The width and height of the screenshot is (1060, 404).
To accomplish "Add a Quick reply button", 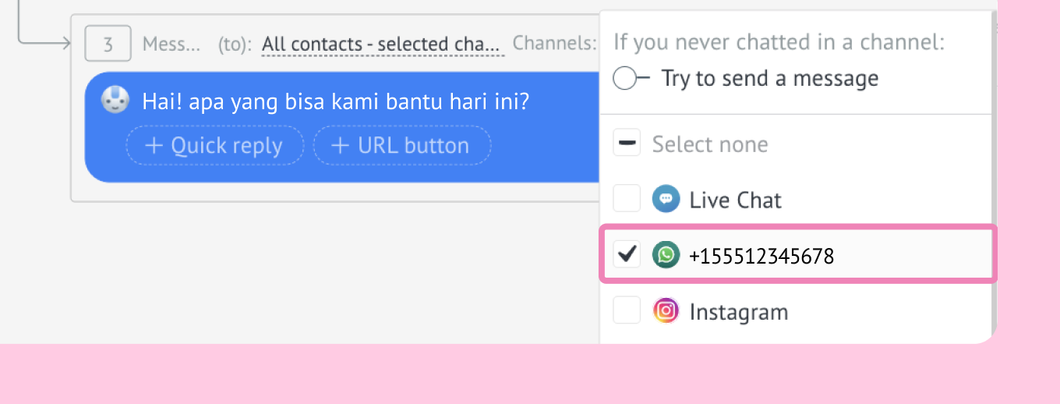I will [214, 145].
